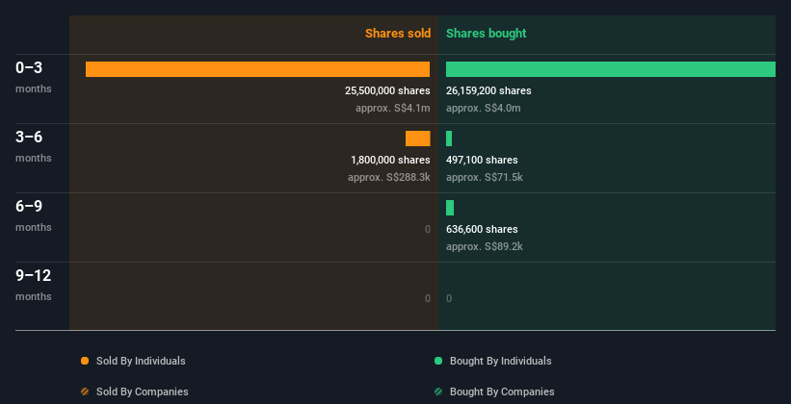This screenshot has height=404, width=791.
Task: Click the Sold By Individuals legend label
Action: point(141,361)
